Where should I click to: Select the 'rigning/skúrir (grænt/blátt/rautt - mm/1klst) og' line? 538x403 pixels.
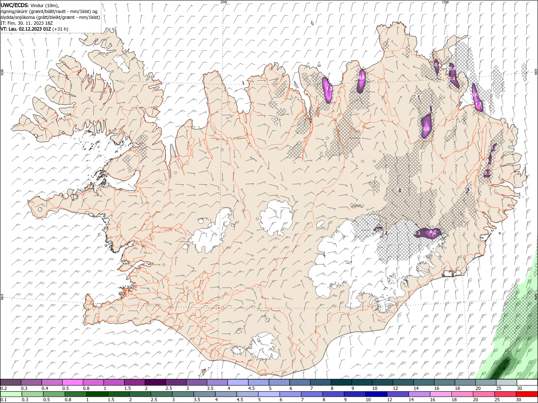point(49,11)
